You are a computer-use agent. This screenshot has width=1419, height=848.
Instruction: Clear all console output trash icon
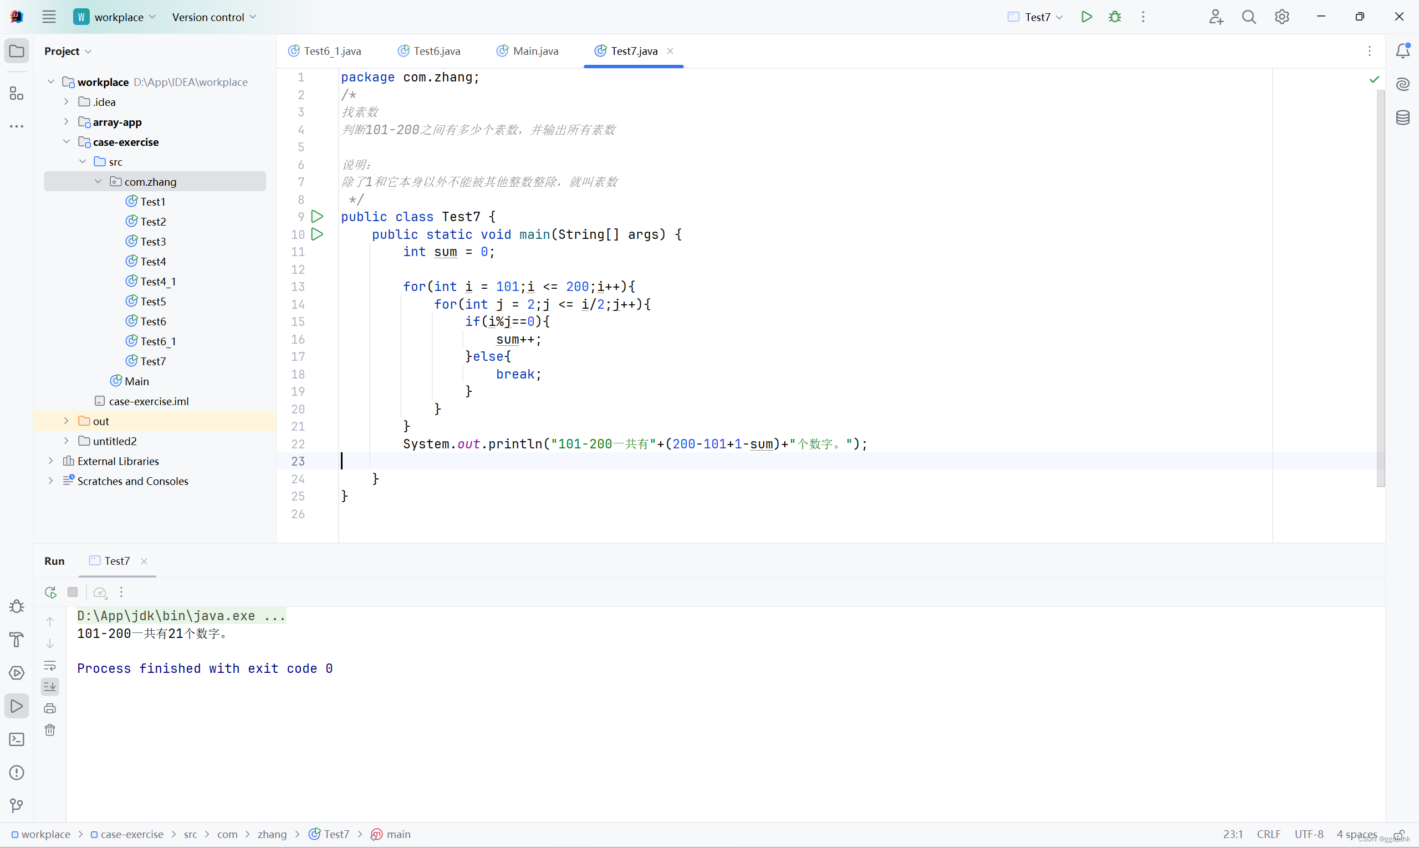click(50, 730)
